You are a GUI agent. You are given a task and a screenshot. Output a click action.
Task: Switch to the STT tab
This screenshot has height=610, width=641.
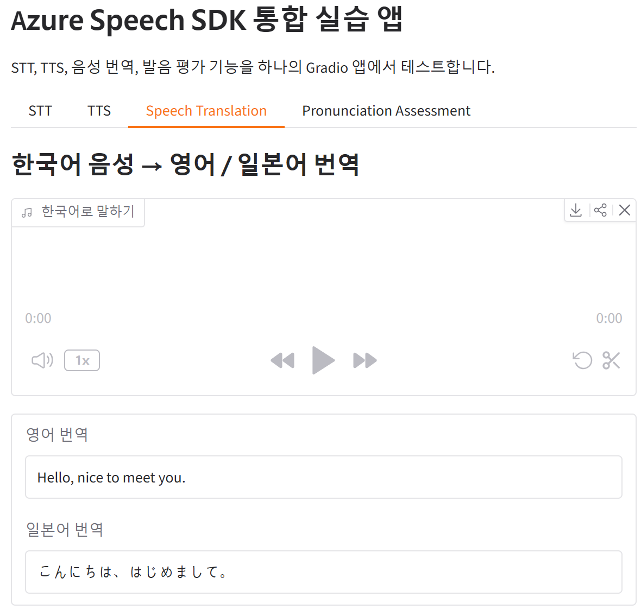point(40,111)
